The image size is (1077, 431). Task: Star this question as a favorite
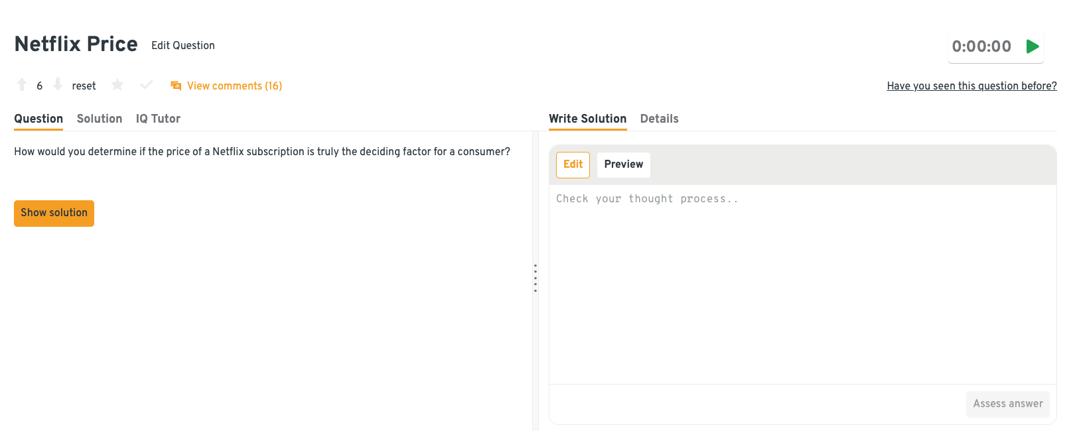[x=117, y=85]
